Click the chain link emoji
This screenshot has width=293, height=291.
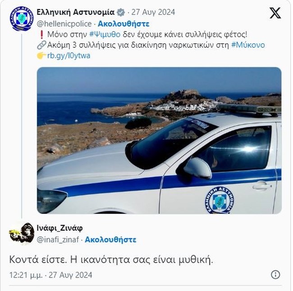[41, 45]
